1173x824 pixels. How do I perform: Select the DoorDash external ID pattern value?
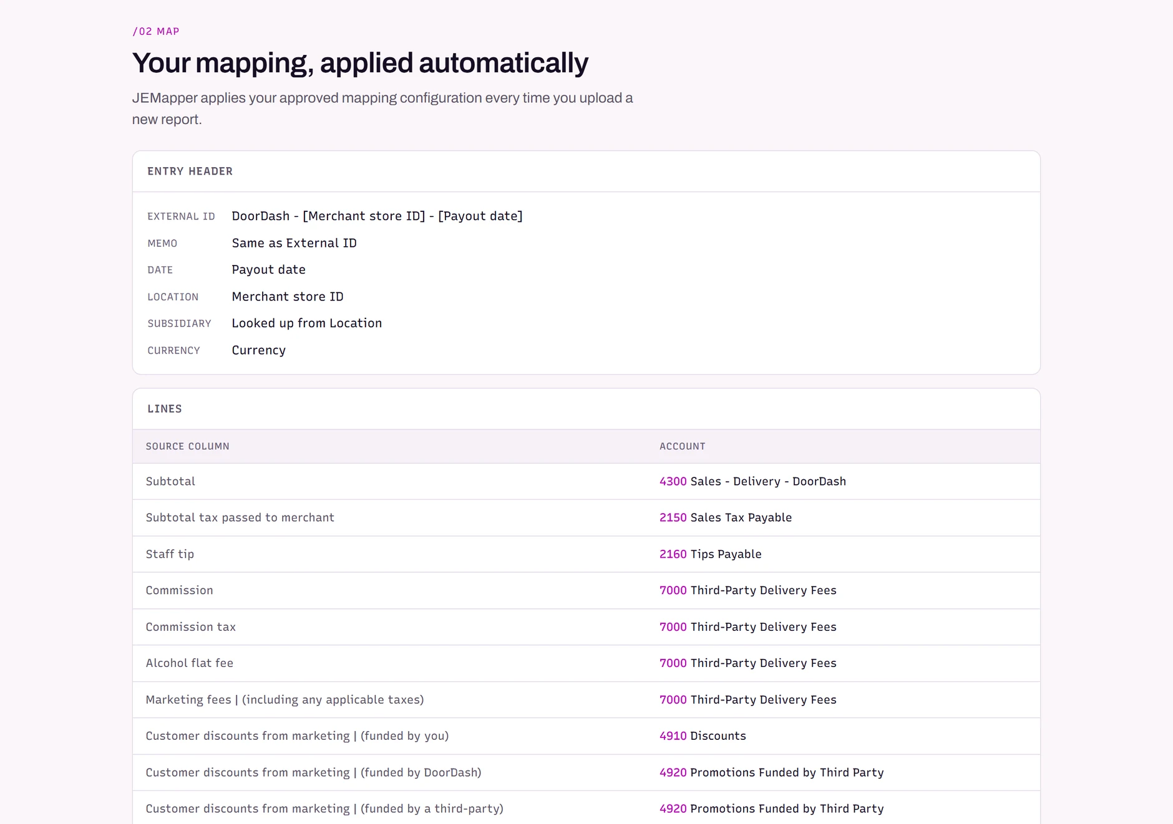pos(377,216)
